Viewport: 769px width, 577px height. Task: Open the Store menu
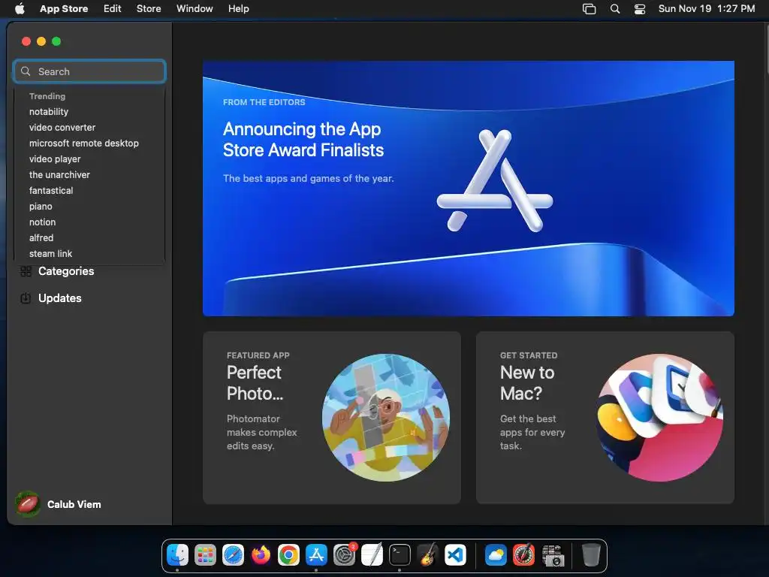[149, 8]
